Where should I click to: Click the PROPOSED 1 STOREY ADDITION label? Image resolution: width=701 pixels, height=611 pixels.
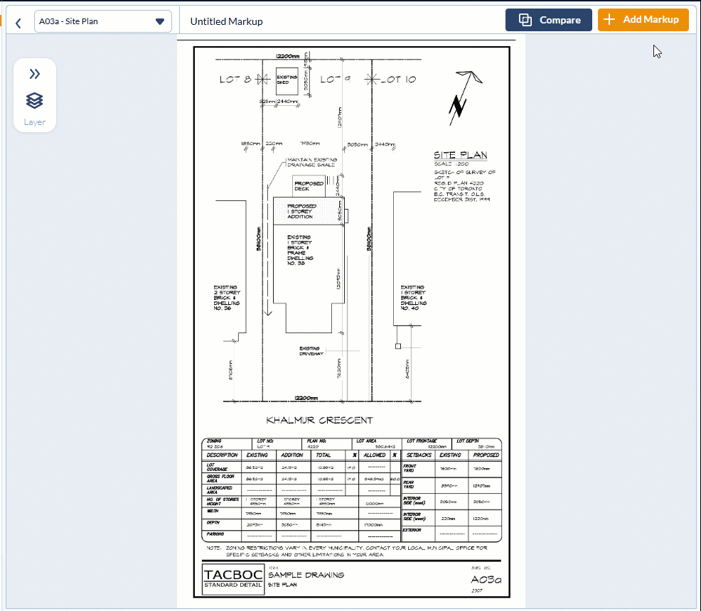301,211
